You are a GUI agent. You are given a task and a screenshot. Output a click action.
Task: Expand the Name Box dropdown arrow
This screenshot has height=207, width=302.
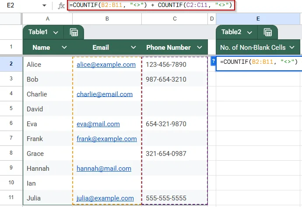click(x=44, y=5)
